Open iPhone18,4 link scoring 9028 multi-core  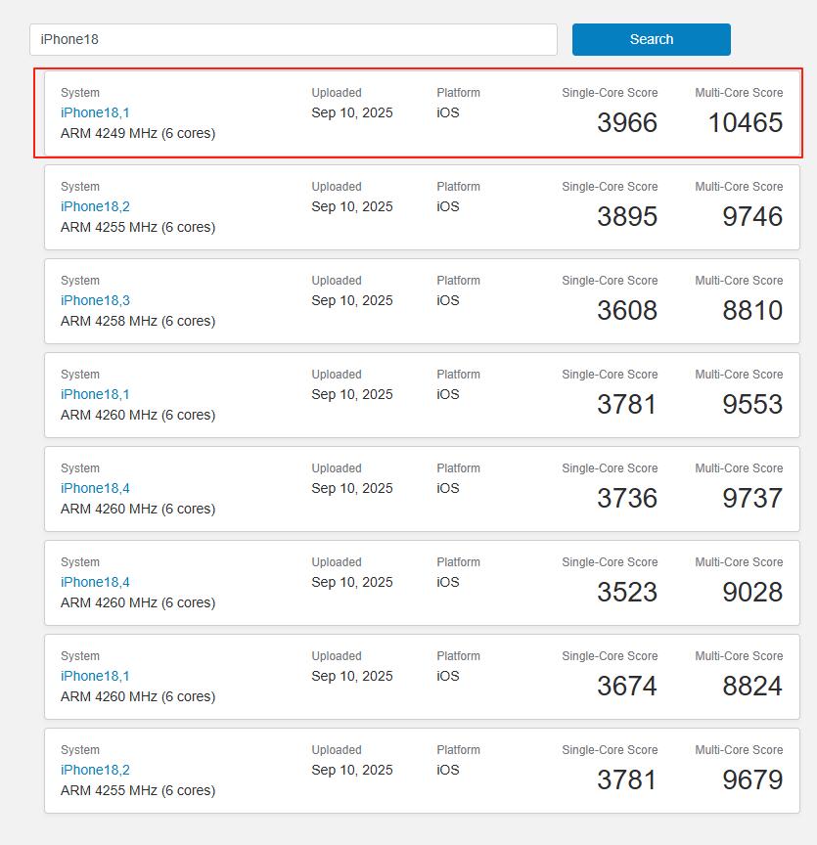click(x=95, y=582)
